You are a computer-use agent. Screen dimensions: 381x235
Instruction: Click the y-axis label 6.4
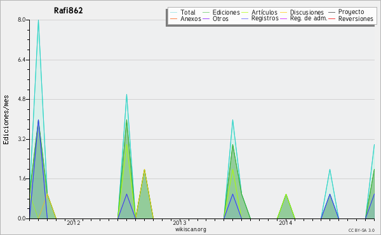click(22, 60)
